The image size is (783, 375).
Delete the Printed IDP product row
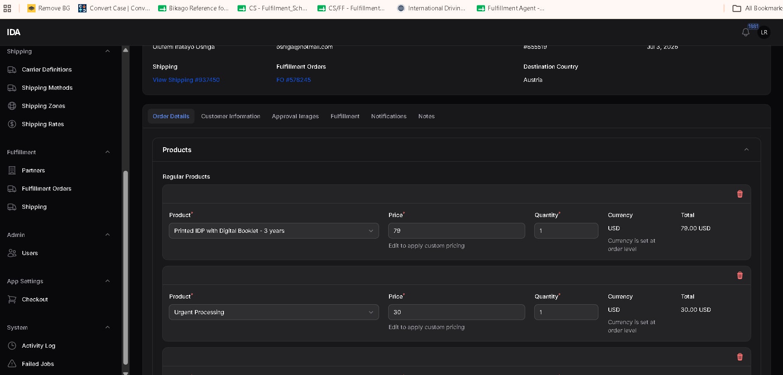click(740, 194)
